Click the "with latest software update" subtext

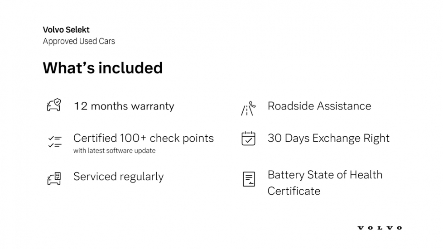114,151
